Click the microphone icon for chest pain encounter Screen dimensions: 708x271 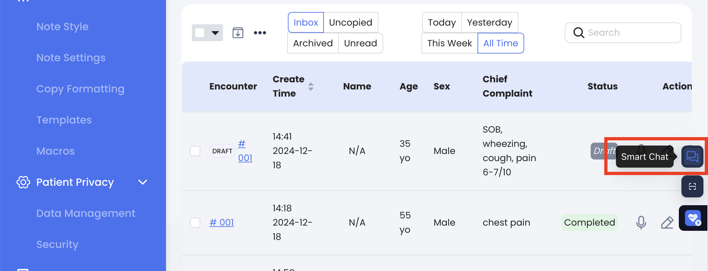click(641, 222)
